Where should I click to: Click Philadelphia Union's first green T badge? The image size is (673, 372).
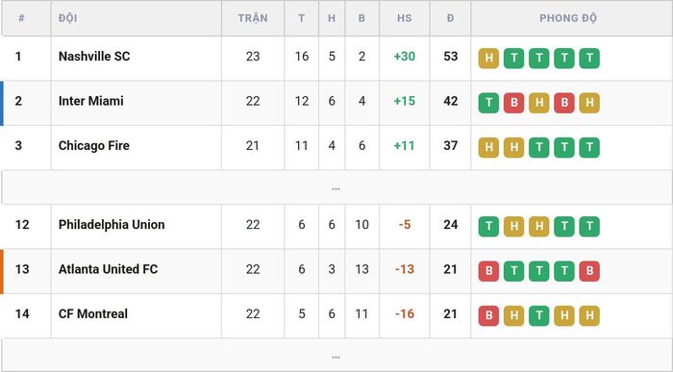[488, 227]
